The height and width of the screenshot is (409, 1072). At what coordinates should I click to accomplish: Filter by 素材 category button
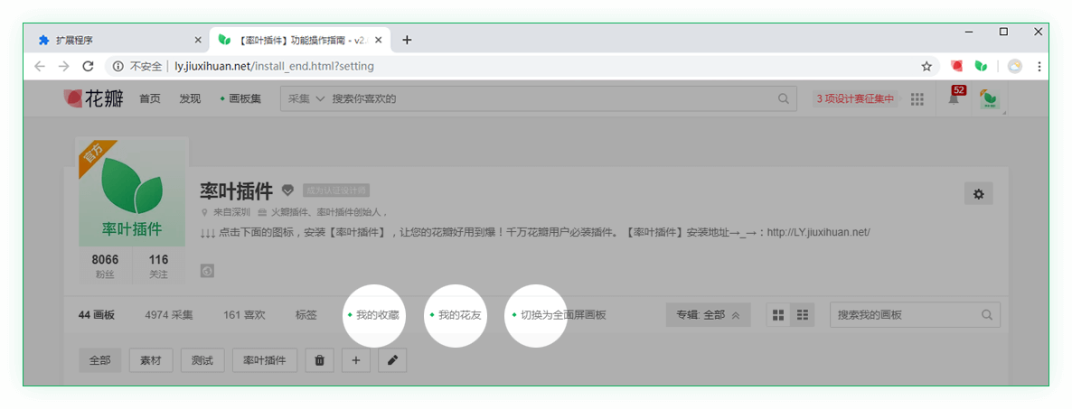[151, 360]
